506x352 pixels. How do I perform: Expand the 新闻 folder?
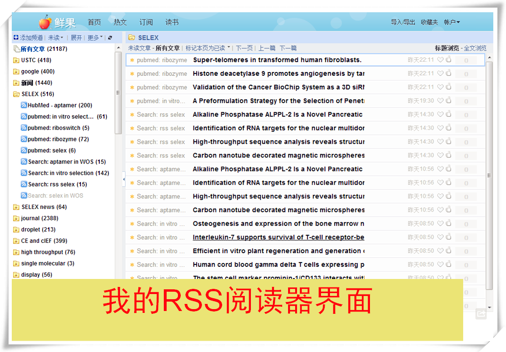tap(16, 83)
